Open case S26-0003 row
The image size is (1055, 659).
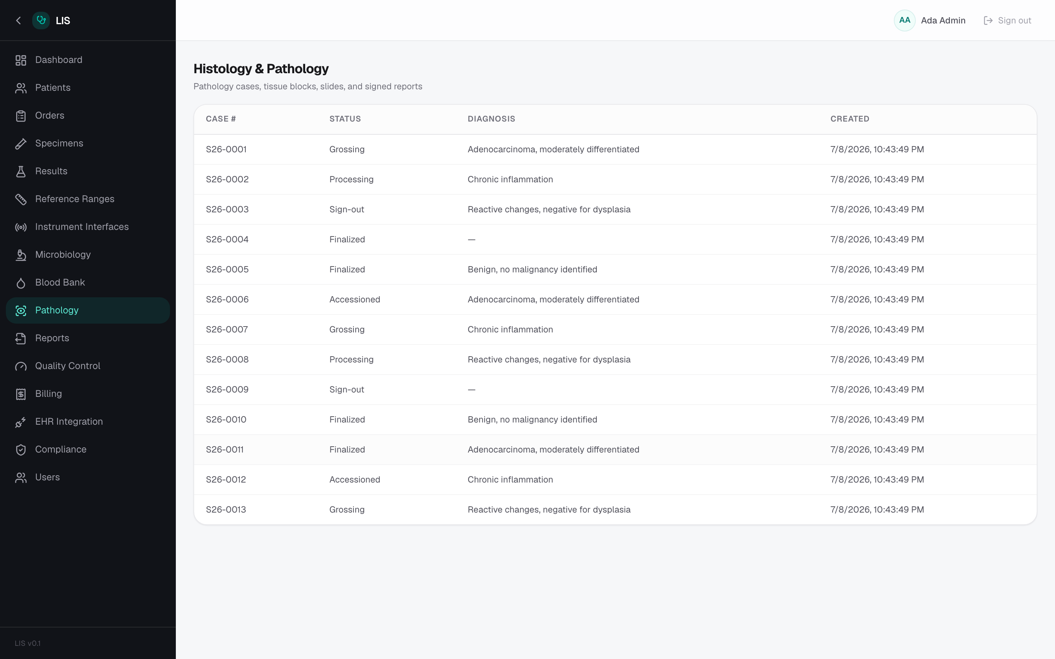pyautogui.click(x=615, y=210)
